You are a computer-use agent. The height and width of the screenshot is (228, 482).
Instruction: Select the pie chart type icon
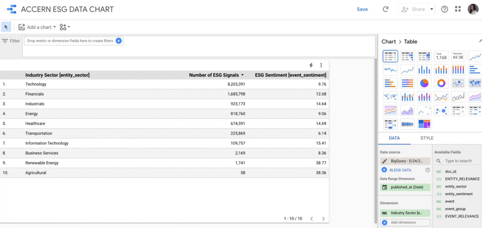click(x=424, y=83)
